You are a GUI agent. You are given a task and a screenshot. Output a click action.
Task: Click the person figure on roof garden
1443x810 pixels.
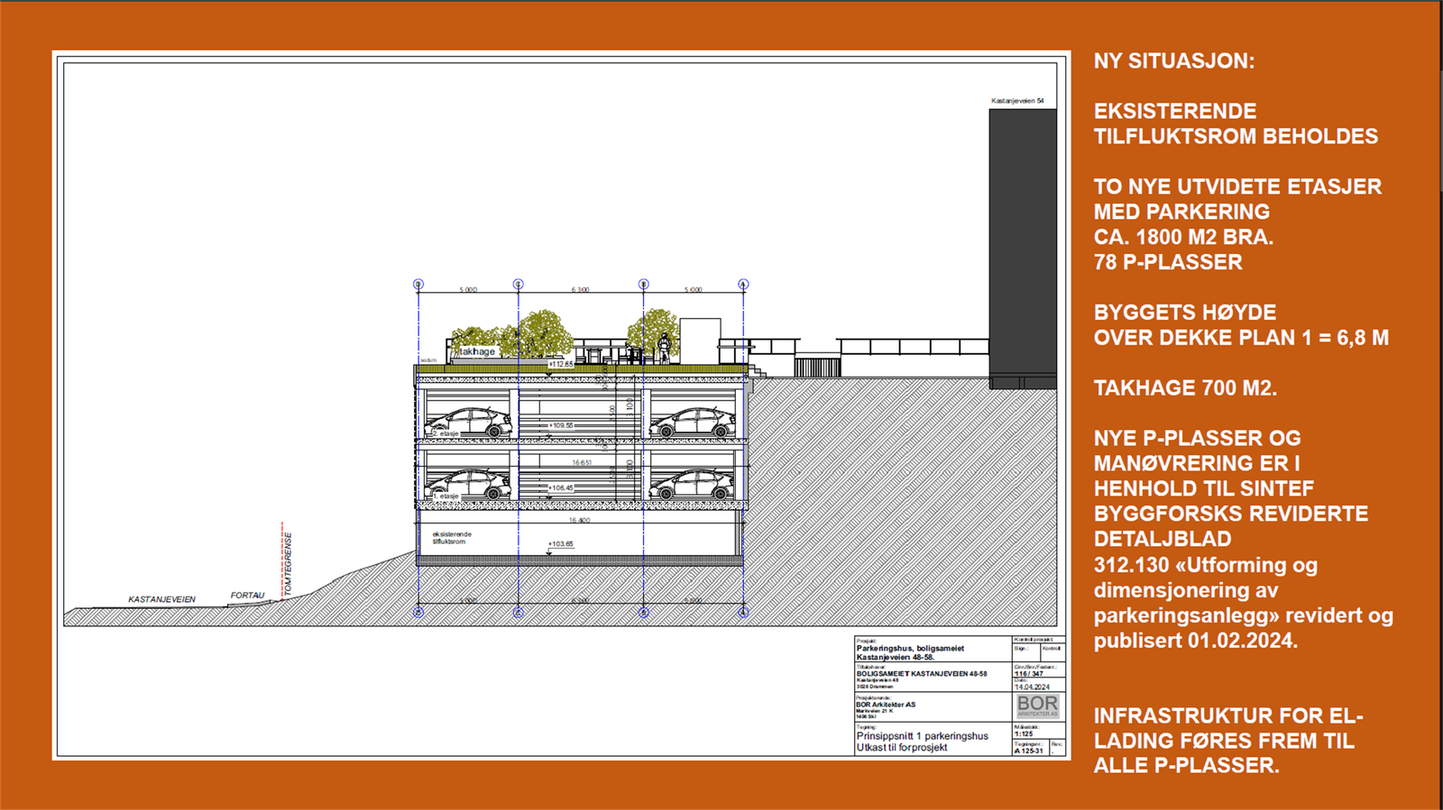click(x=665, y=348)
